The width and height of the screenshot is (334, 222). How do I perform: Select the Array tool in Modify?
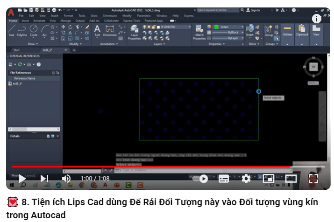point(77,39)
